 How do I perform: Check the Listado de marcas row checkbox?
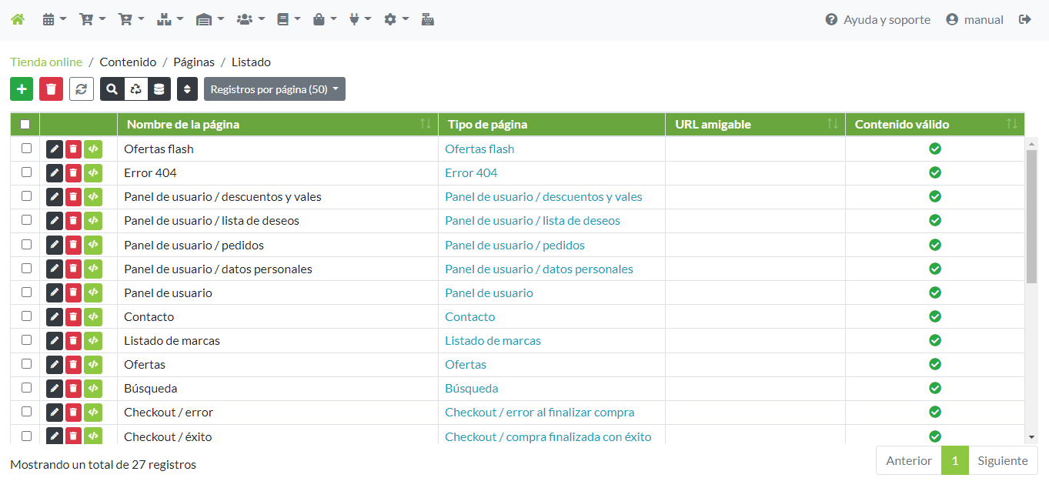(x=26, y=340)
